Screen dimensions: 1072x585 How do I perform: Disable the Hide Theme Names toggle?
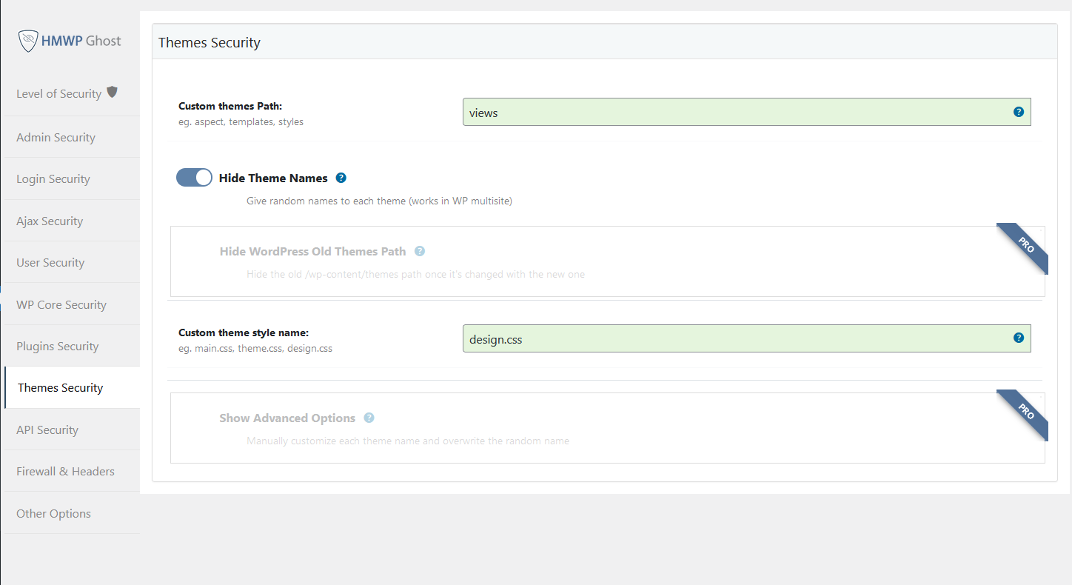pos(193,177)
